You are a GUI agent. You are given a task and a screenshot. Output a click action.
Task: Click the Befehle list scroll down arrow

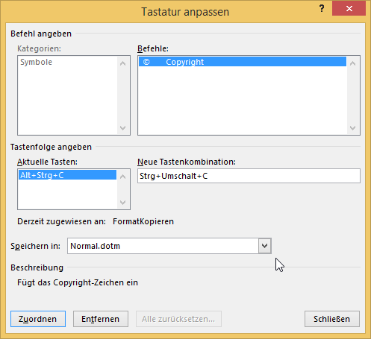(x=352, y=128)
